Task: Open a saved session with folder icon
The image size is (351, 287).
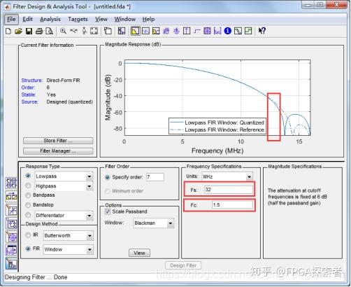Action: [18, 31]
